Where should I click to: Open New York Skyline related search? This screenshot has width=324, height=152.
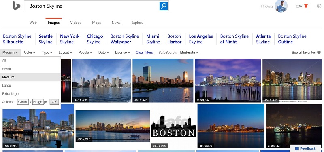click(70, 39)
